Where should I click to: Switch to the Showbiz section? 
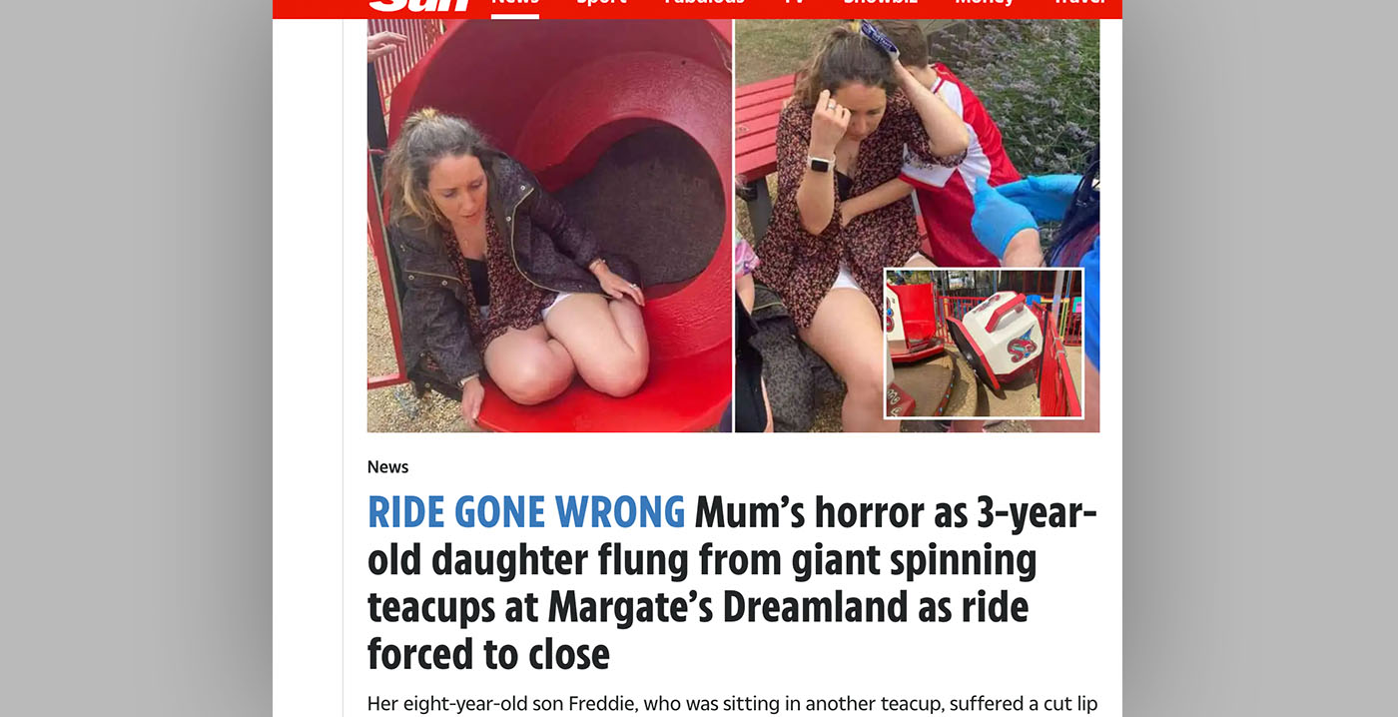click(x=880, y=3)
